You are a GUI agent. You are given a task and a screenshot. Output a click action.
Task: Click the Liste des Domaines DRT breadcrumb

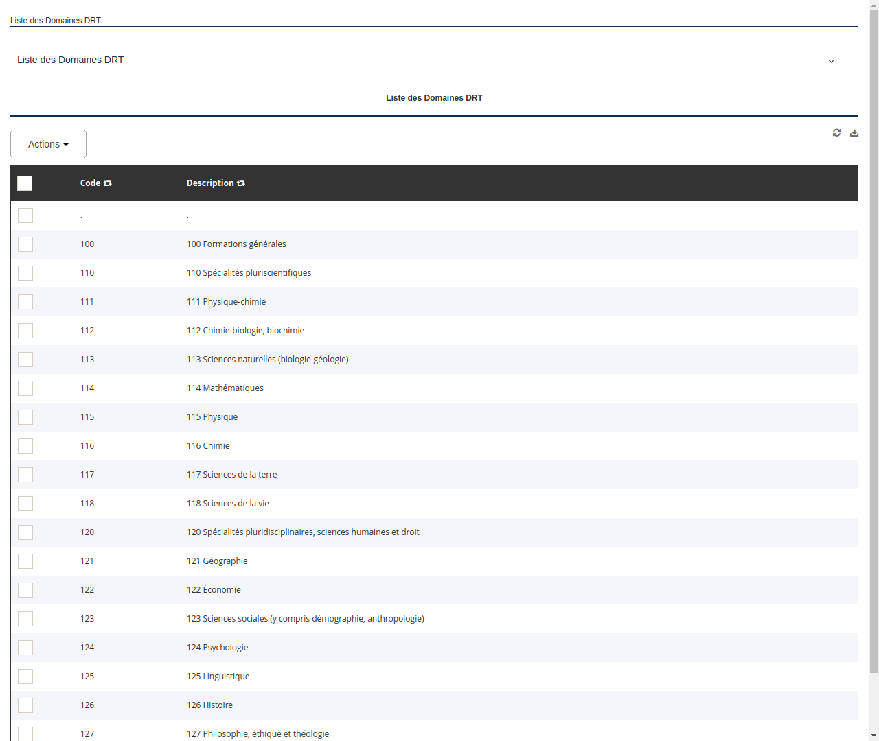pyautogui.click(x=55, y=21)
